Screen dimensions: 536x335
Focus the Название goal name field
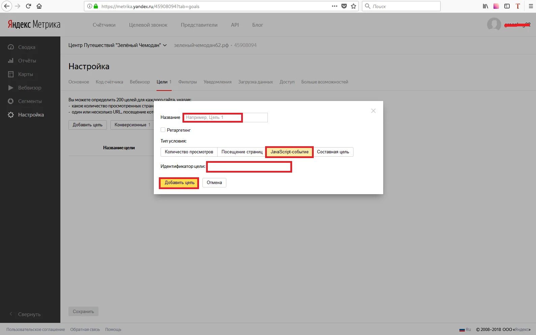point(225,118)
